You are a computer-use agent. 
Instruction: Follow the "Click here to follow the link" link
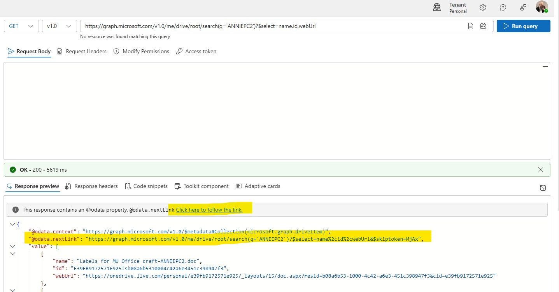click(x=209, y=210)
